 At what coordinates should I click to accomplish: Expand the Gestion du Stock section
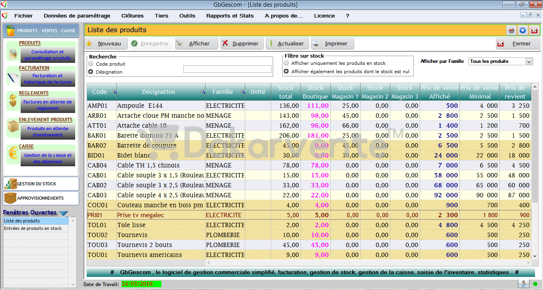[x=41, y=184]
